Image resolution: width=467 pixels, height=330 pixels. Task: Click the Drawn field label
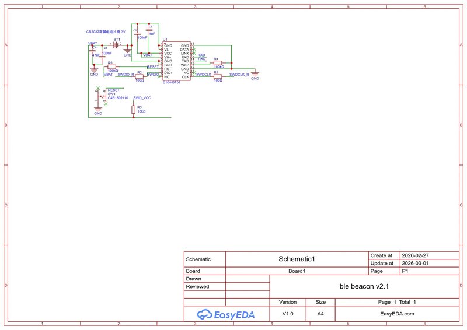(194, 279)
